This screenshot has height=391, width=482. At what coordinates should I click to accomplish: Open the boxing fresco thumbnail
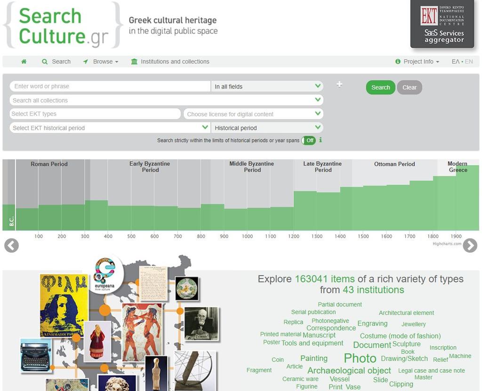point(142,332)
